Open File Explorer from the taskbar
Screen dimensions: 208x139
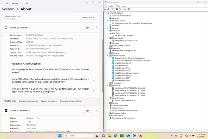click(x=110, y=136)
